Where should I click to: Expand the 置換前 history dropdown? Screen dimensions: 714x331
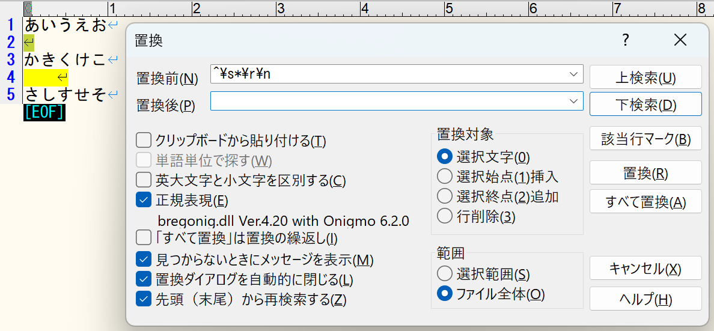(573, 74)
